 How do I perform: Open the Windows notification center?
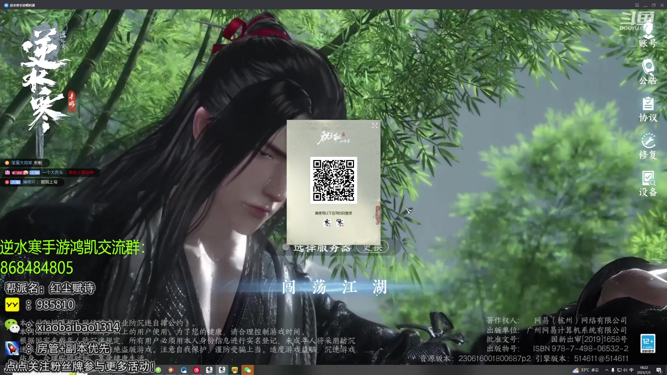tap(659, 370)
